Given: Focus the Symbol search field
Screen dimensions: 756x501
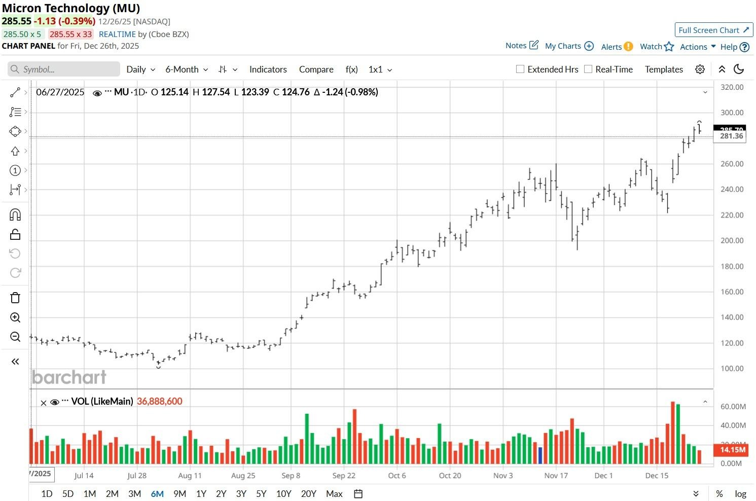Looking at the screenshot, I should pos(64,69).
